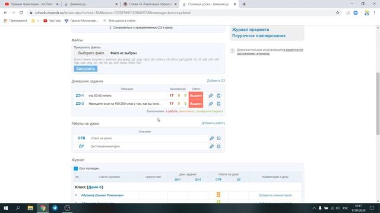
Task: Edit homework ДЗ-2 with the pencil icon
Action: [211, 104]
